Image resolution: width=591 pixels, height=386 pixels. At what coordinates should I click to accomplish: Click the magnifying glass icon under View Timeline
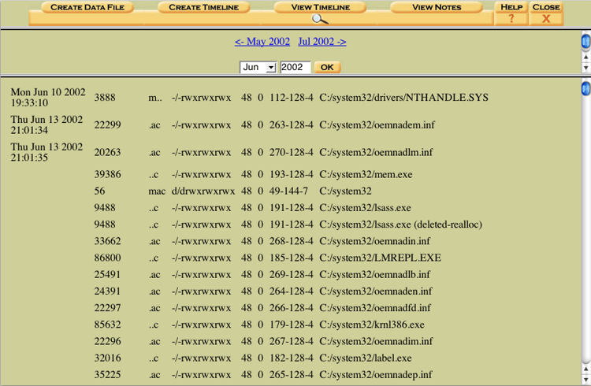tap(319, 19)
